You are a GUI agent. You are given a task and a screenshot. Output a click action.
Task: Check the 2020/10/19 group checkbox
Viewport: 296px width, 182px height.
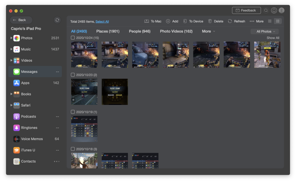pyautogui.click(x=73, y=112)
